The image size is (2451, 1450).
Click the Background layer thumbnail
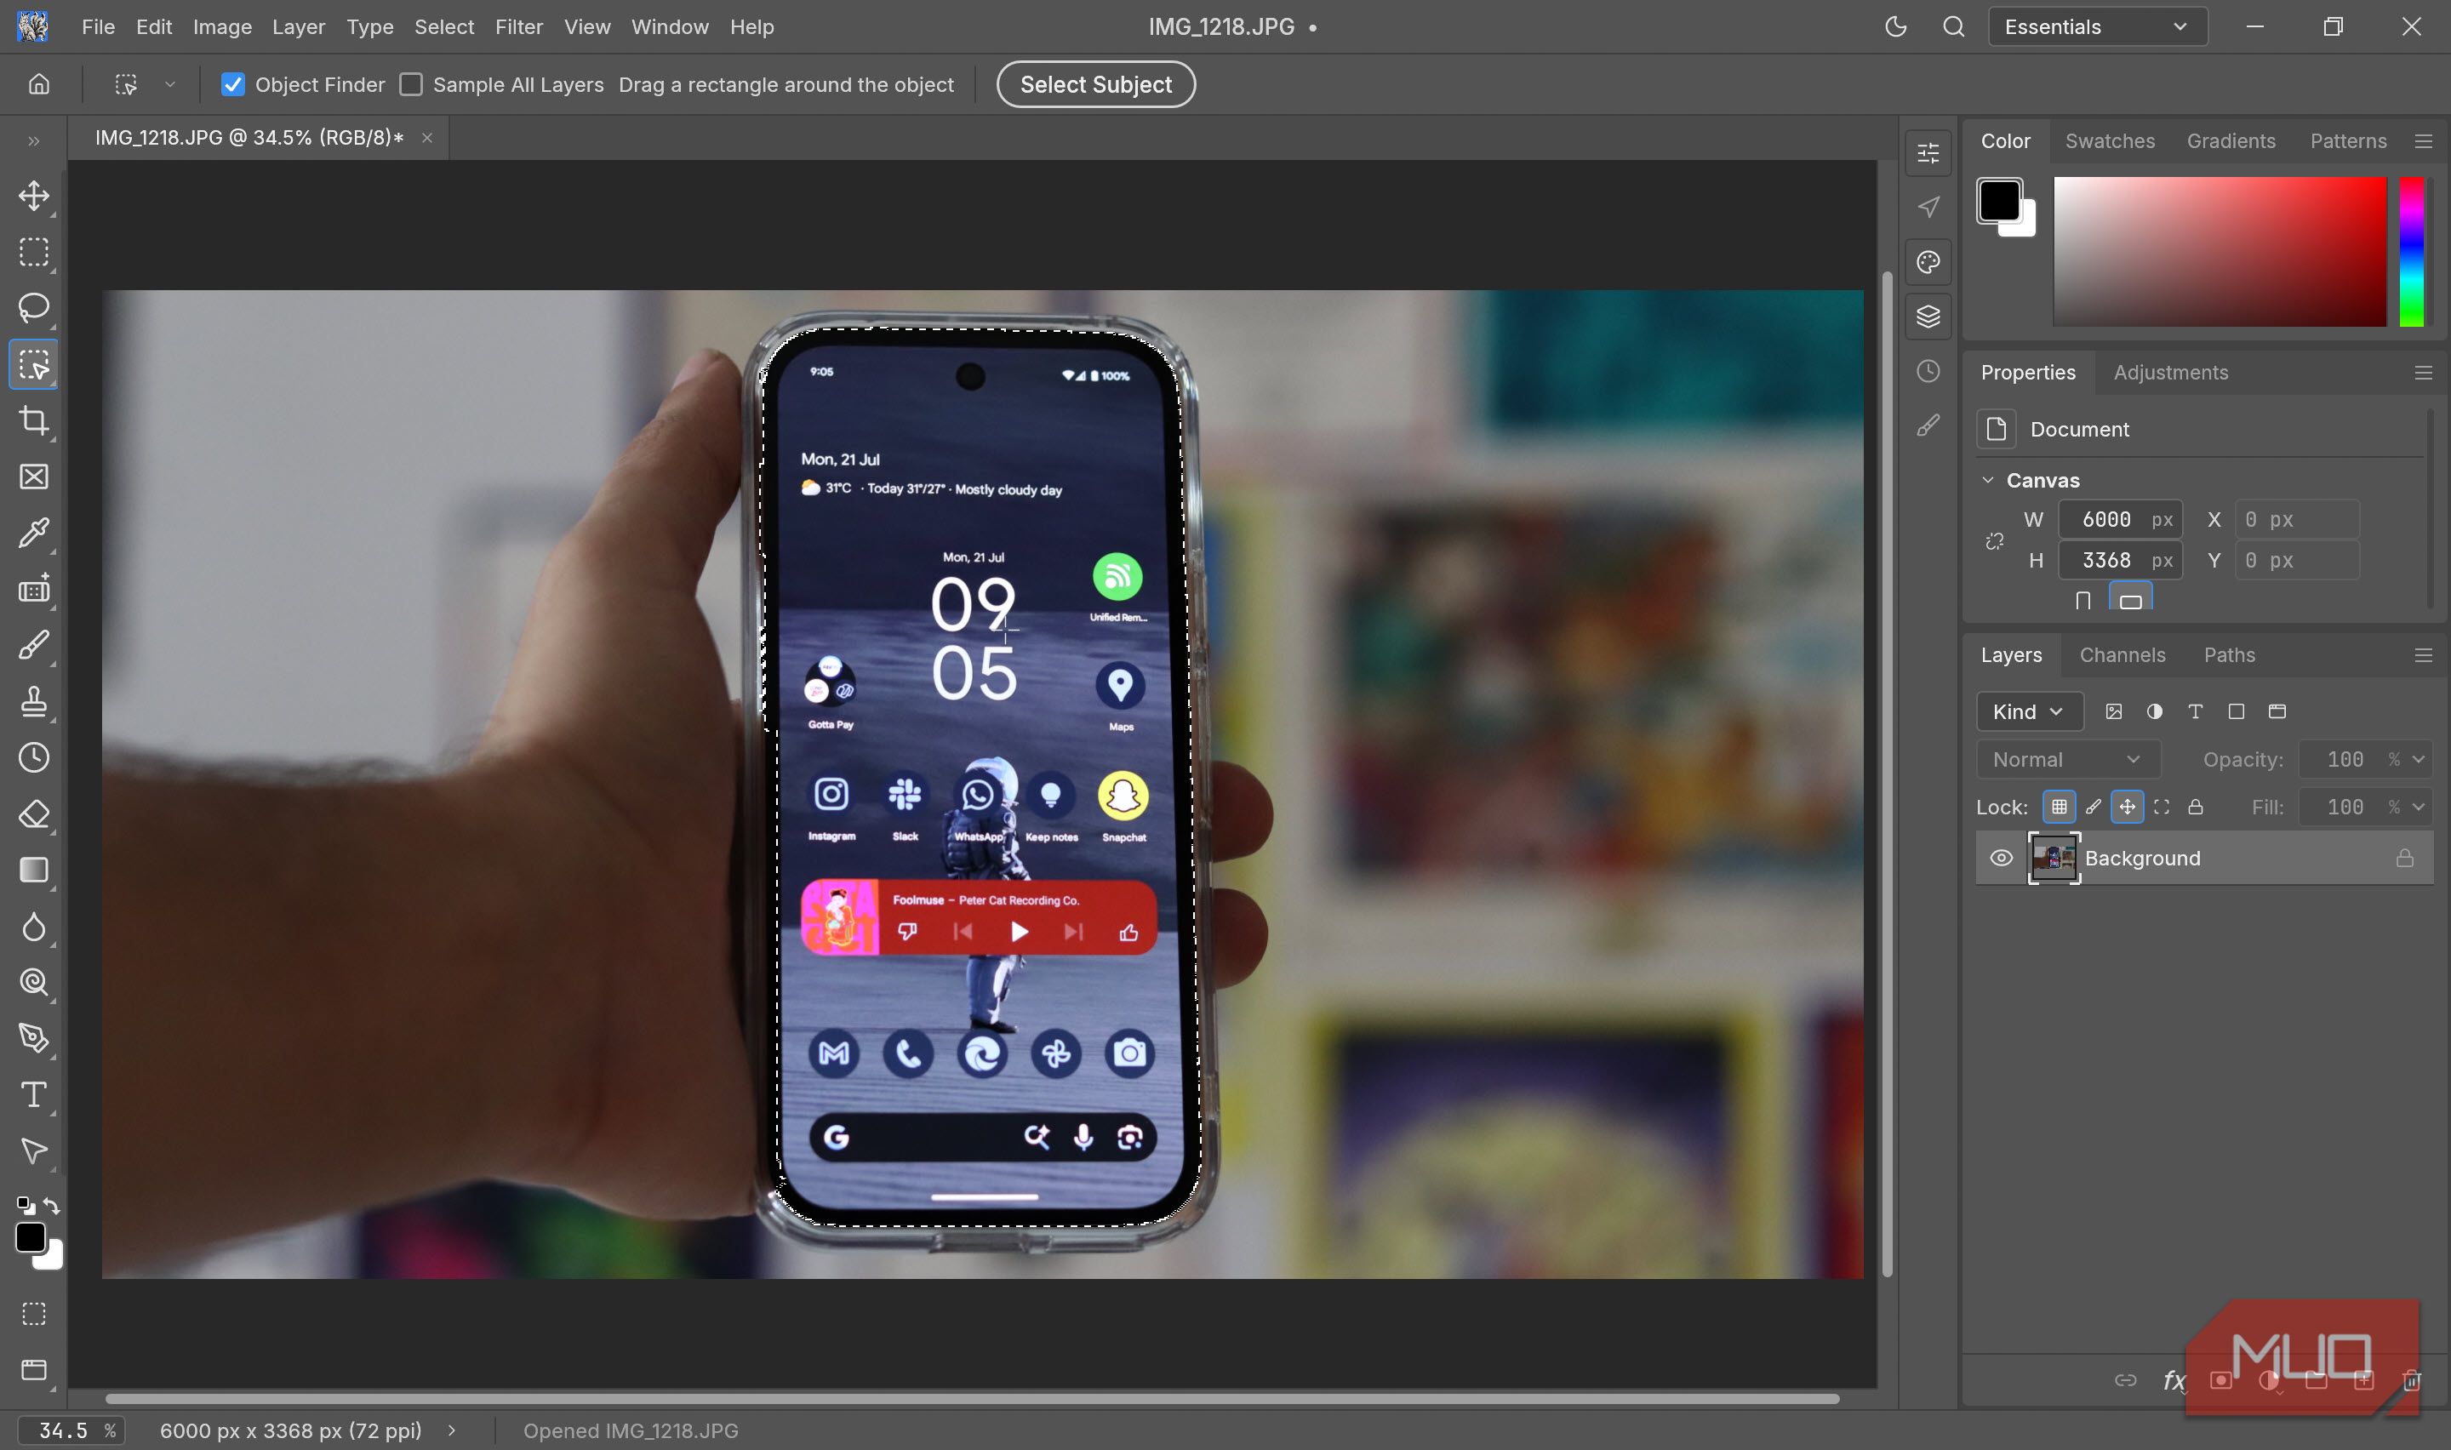[x=2054, y=858]
